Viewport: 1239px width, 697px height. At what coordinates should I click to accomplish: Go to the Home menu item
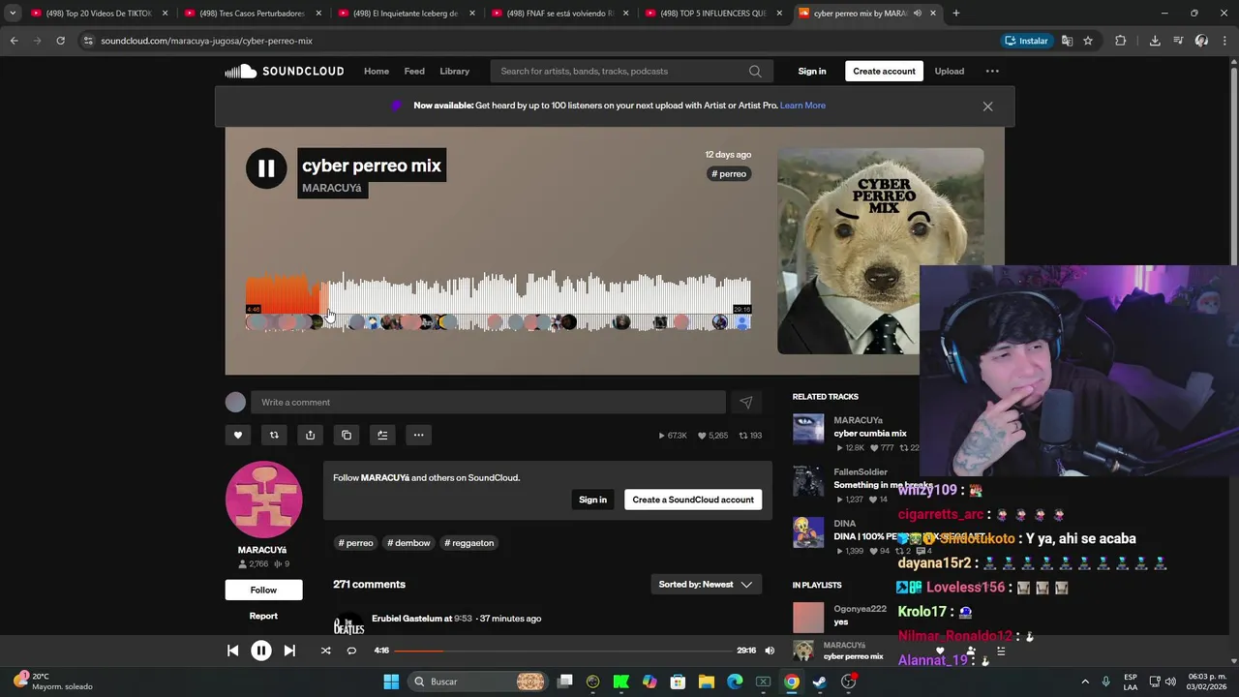click(x=377, y=71)
